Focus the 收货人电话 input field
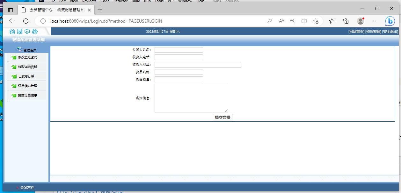The height and width of the screenshot is (193, 401). click(x=179, y=57)
